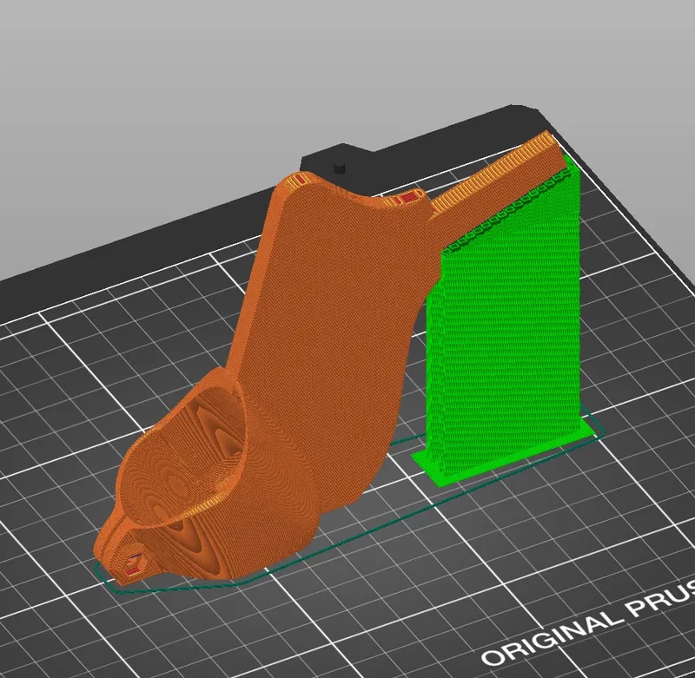695x678 pixels.
Task: Click the red feature where the arm joins the model
Action: (x=404, y=201)
